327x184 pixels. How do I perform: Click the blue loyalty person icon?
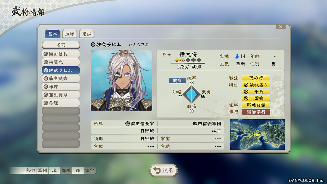tap(237, 56)
